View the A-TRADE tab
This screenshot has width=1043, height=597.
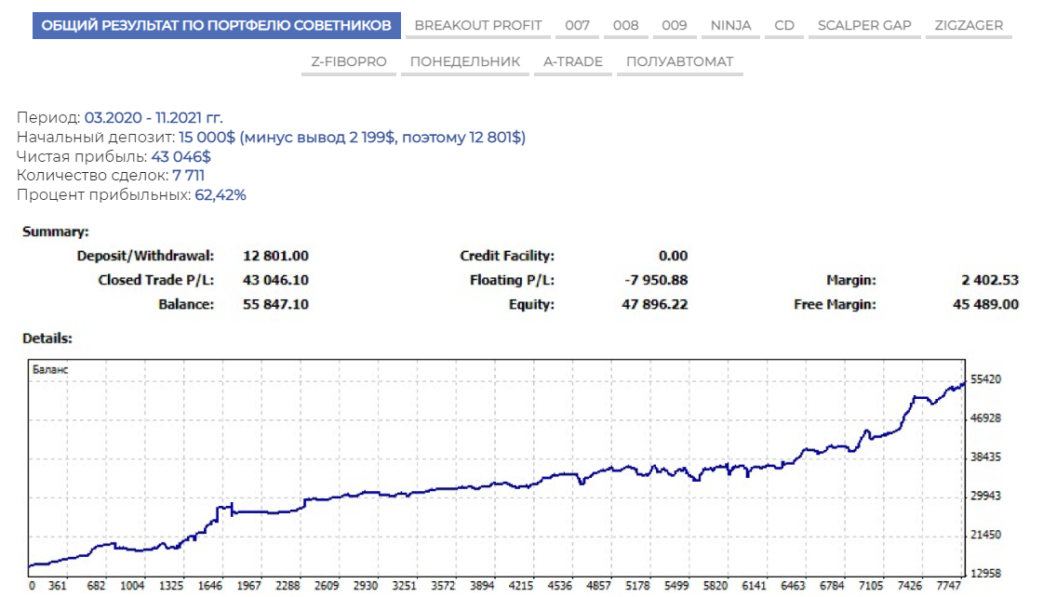click(x=573, y=62)
